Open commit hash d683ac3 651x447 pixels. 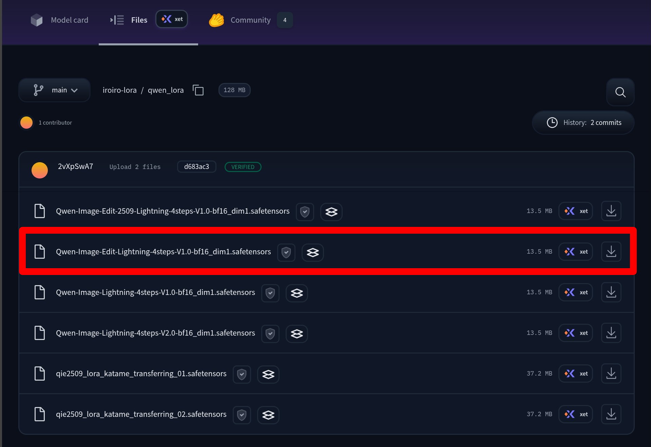tap(196, 167)
